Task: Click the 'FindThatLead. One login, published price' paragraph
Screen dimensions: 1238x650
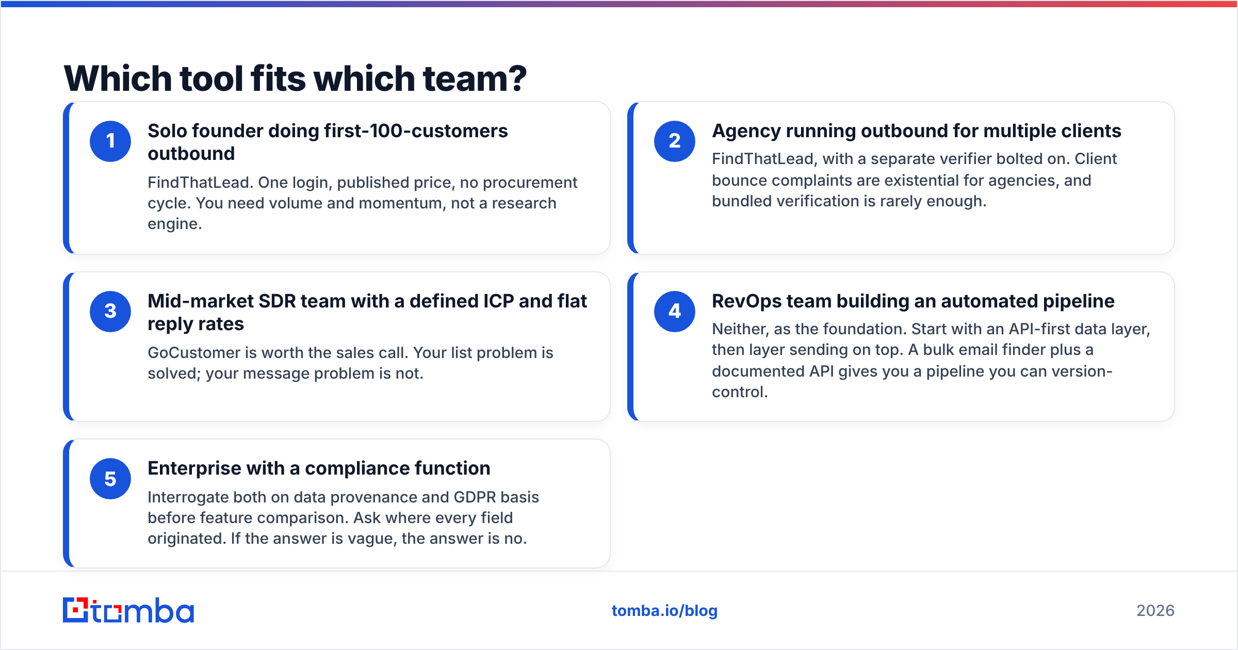Action: 362,203
